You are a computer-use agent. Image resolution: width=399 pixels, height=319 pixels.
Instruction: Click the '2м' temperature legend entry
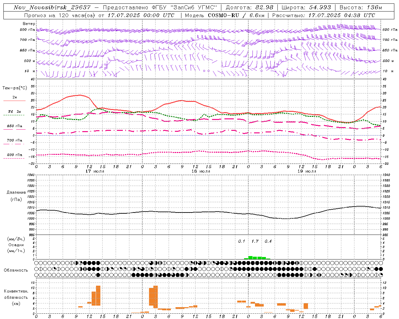pyautogui.click(x=15, y=97)
